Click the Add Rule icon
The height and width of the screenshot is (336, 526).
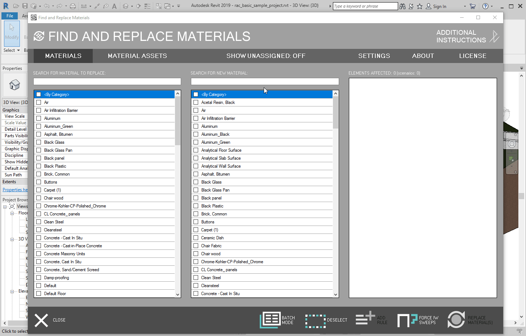coord(365,319)
